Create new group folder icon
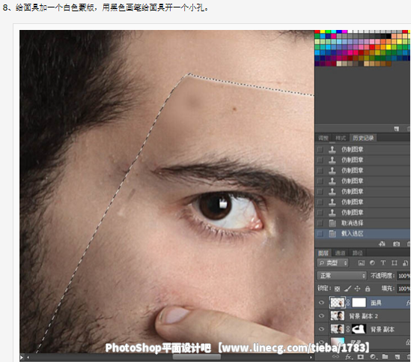The image size is (411, 362). point(385,357)
